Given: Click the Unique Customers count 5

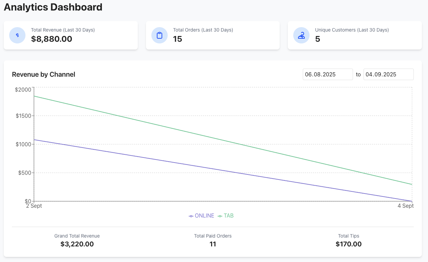Looking at the screenshot, I should tap(317, 39).
